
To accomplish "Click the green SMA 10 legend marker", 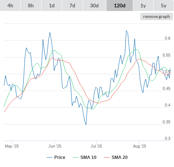I will [76, 157].
